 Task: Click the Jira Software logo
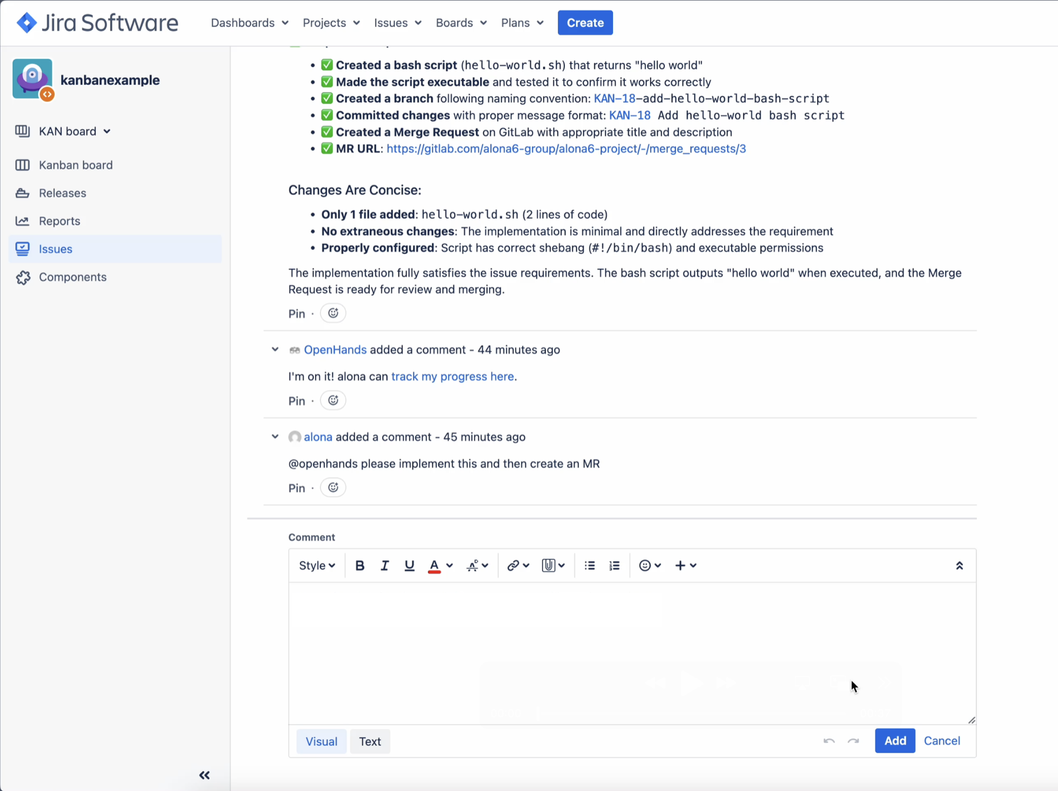tap(98, 23)
